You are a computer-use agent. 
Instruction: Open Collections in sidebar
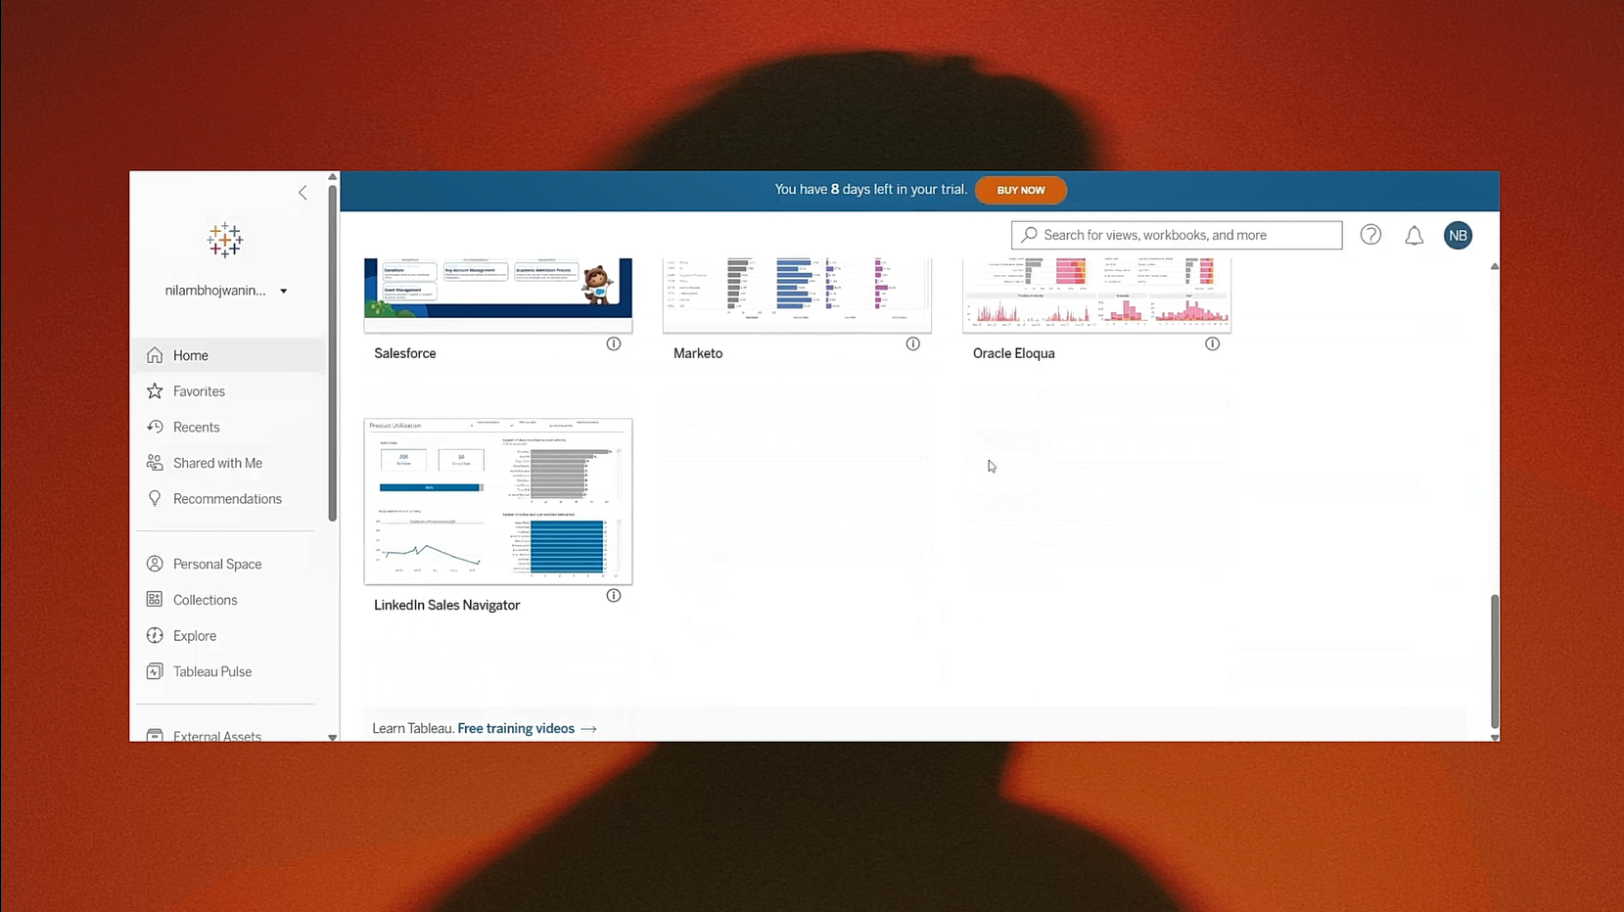229,600
